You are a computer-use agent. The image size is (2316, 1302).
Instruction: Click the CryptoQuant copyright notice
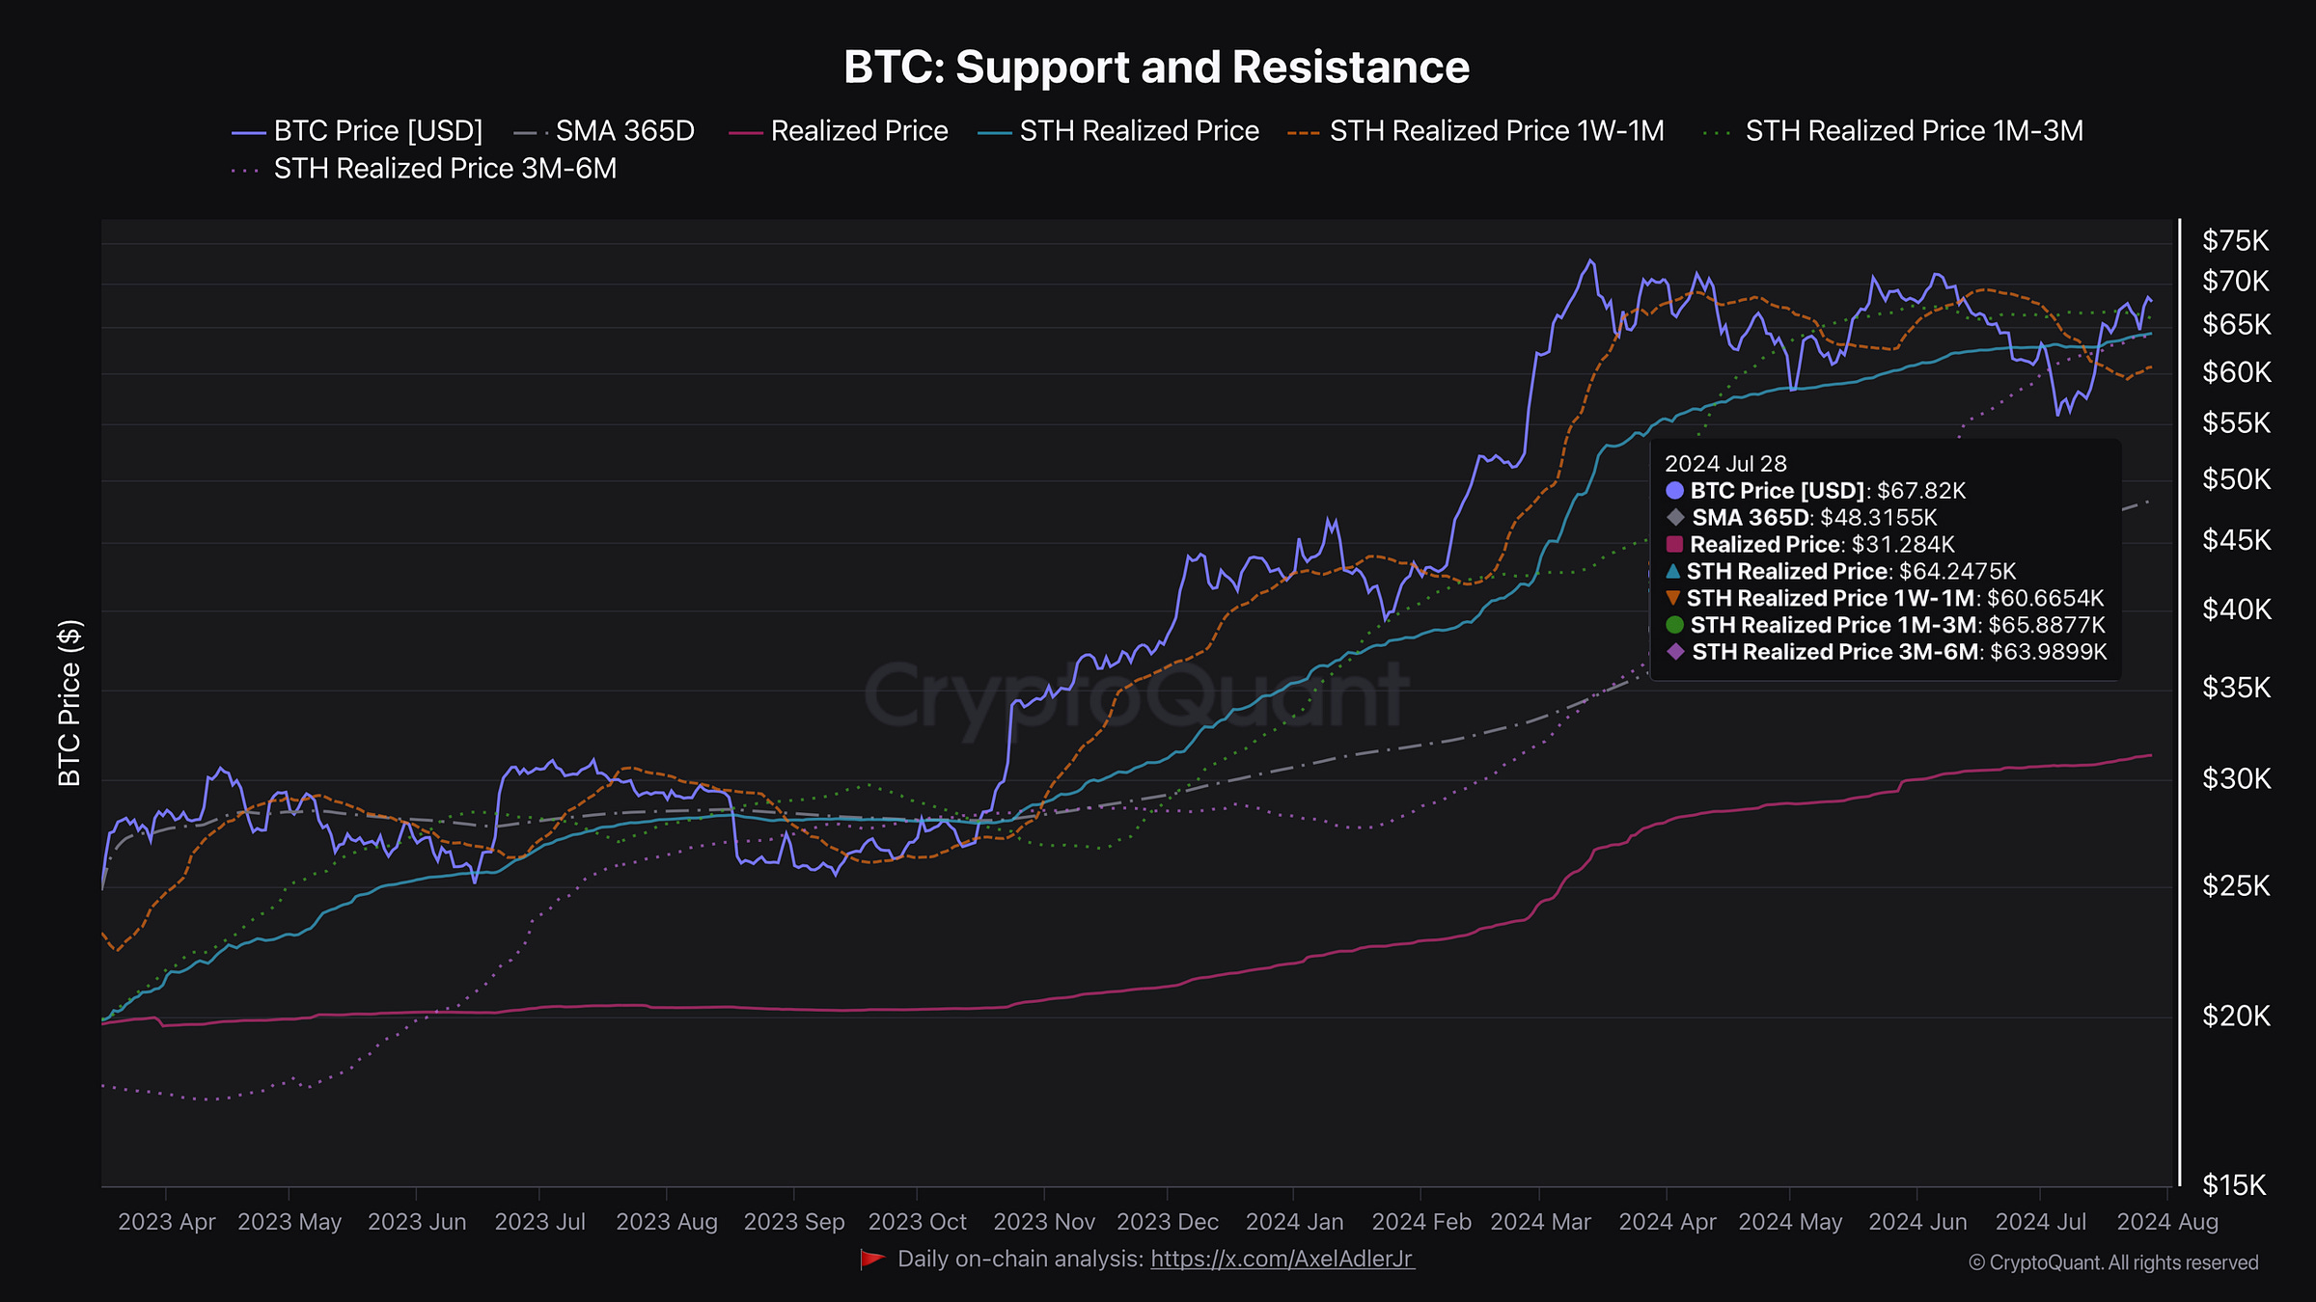pyautogui.click(x=2113, y=1263)
